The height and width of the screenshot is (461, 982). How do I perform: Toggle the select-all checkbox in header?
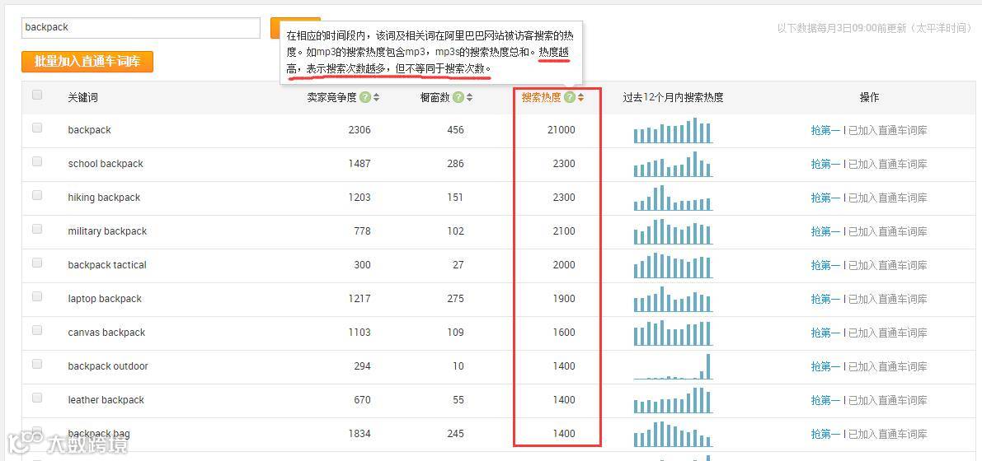pyautogui.click(x=37, y=95)
